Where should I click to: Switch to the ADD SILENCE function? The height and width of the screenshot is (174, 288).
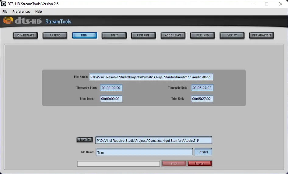(x=173, y=35)
